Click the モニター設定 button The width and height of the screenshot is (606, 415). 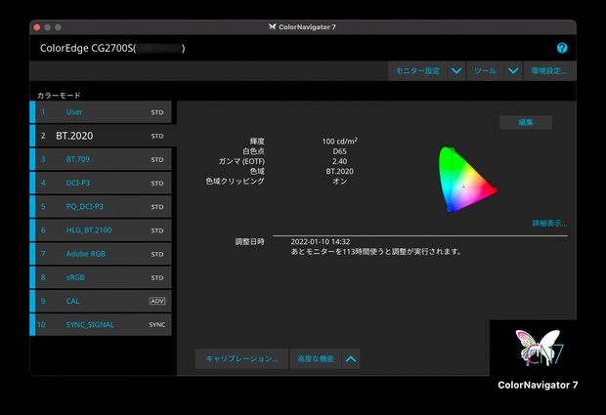(417, 71)
